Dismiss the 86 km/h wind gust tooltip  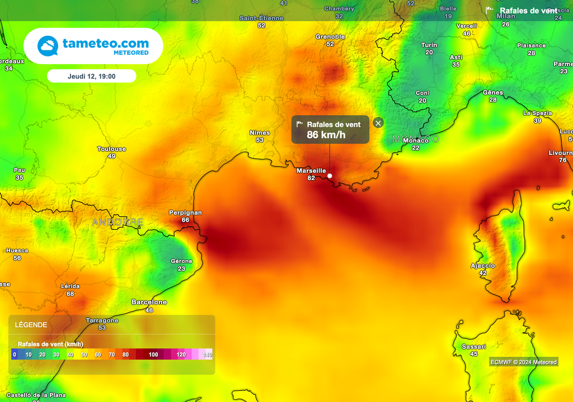pos(378,124)
